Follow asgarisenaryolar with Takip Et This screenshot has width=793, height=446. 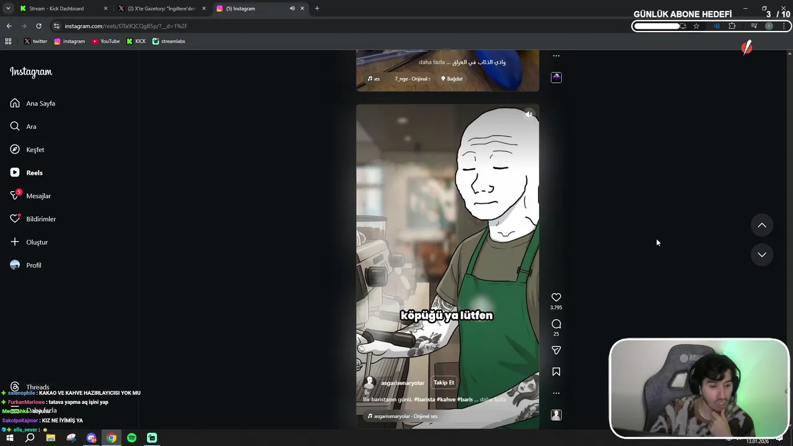click(x=444, y=383)
